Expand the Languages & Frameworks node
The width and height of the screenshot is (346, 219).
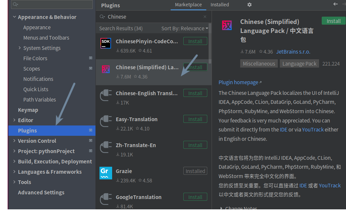click(14, 171)
